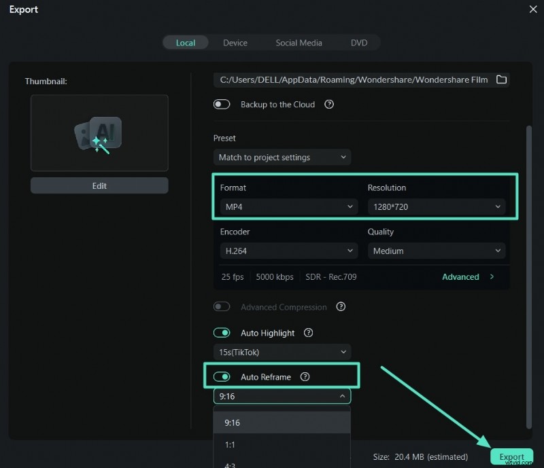Open the Encoder dropdown showing H.264

pyautogui.click(x=288, y=251)
